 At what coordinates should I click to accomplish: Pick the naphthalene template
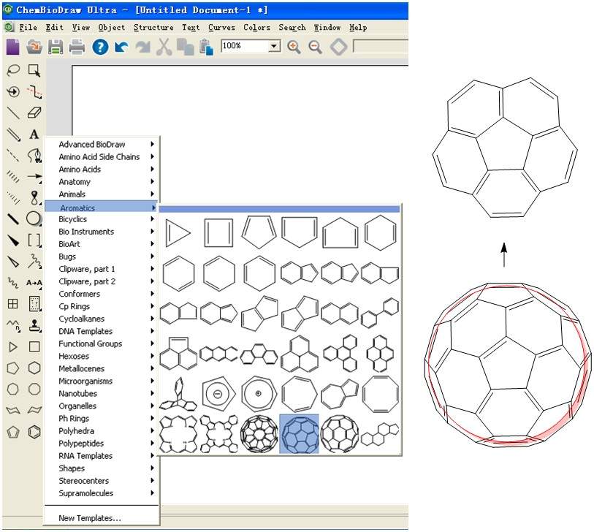340,313
